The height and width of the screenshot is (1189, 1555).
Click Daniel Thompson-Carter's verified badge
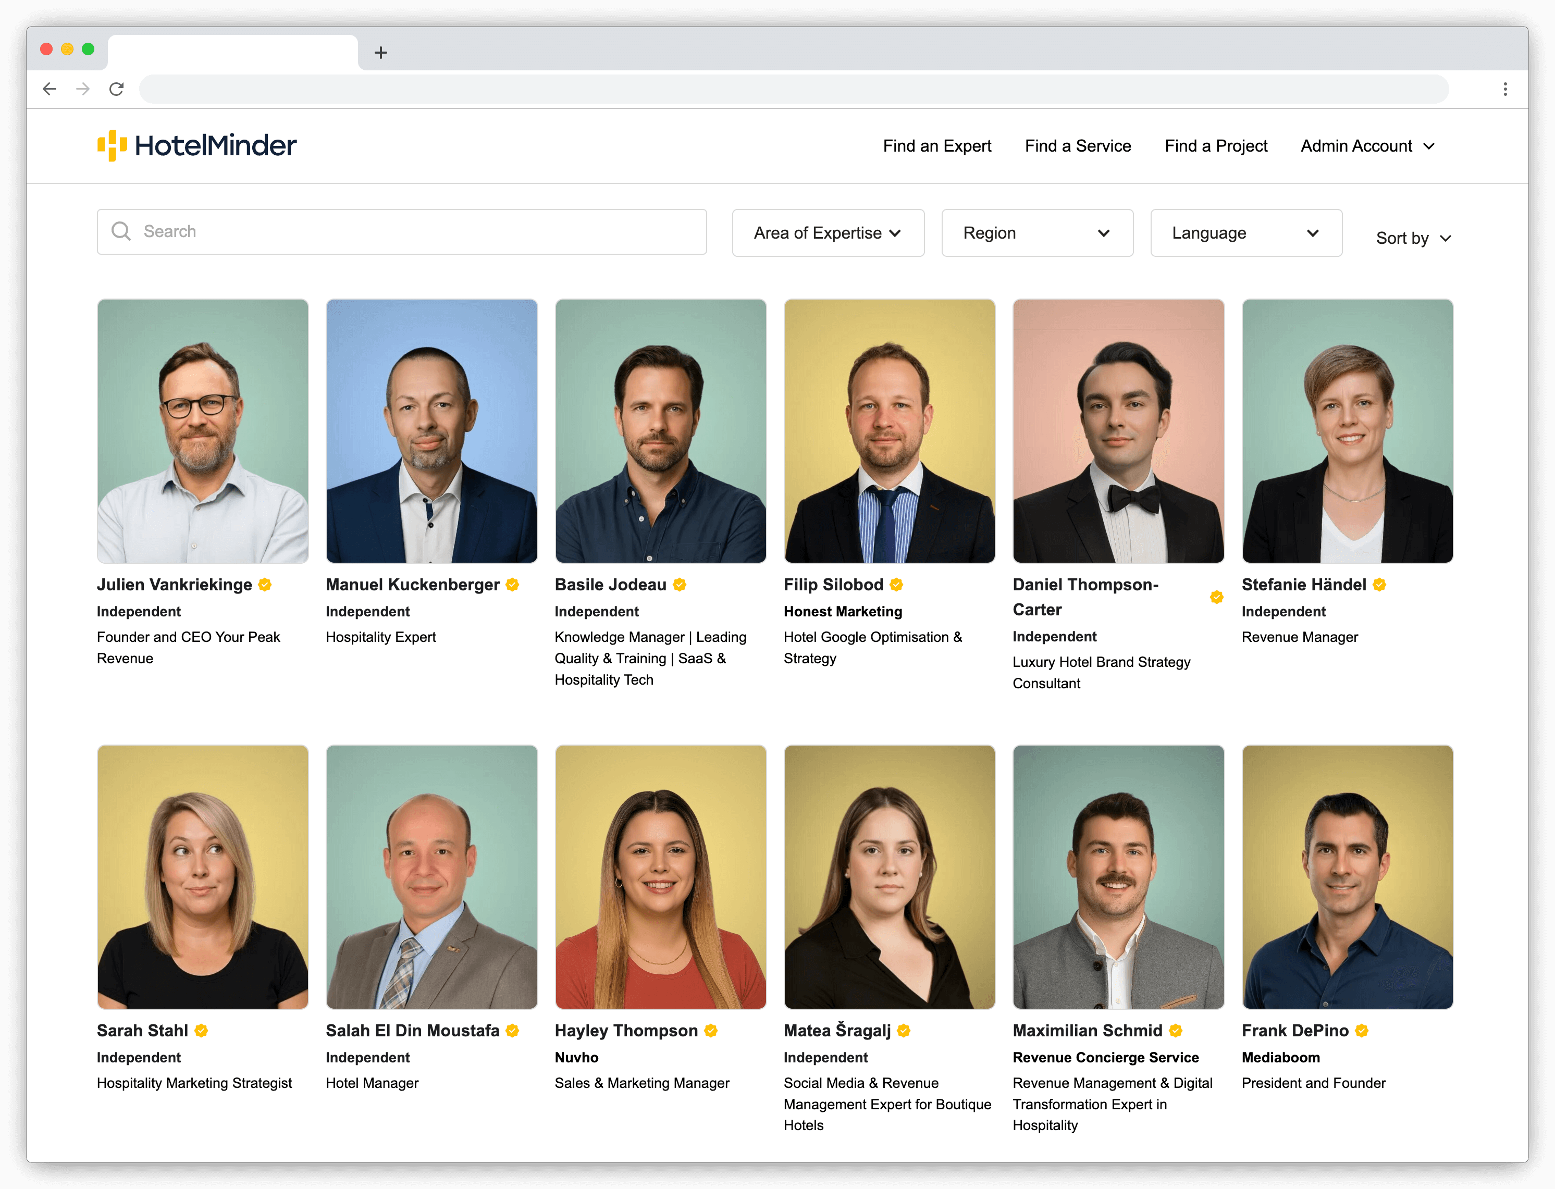click(1216, 597)
